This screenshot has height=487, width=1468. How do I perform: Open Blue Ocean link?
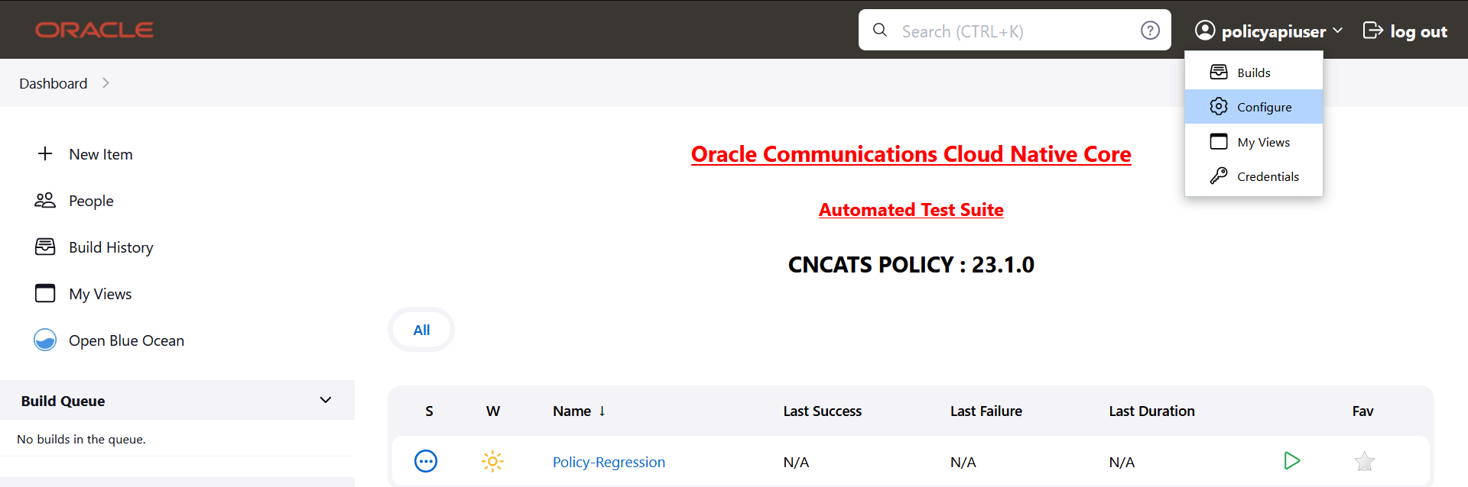[126, 340]
